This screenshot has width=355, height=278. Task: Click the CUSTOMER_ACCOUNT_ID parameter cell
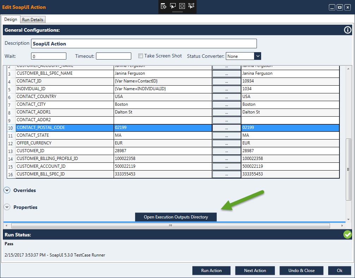coord(65,166)
